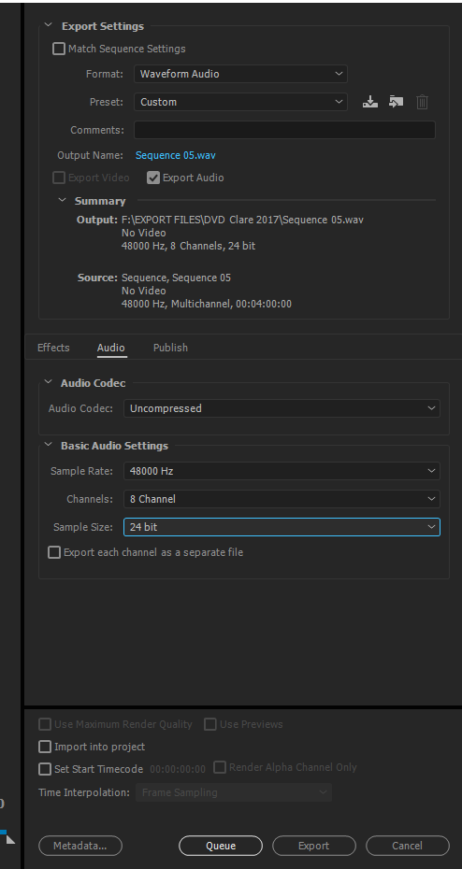Collapse the Basic Audio Settings section
Viewport: 462px width, 869px height.
(49, 445)
